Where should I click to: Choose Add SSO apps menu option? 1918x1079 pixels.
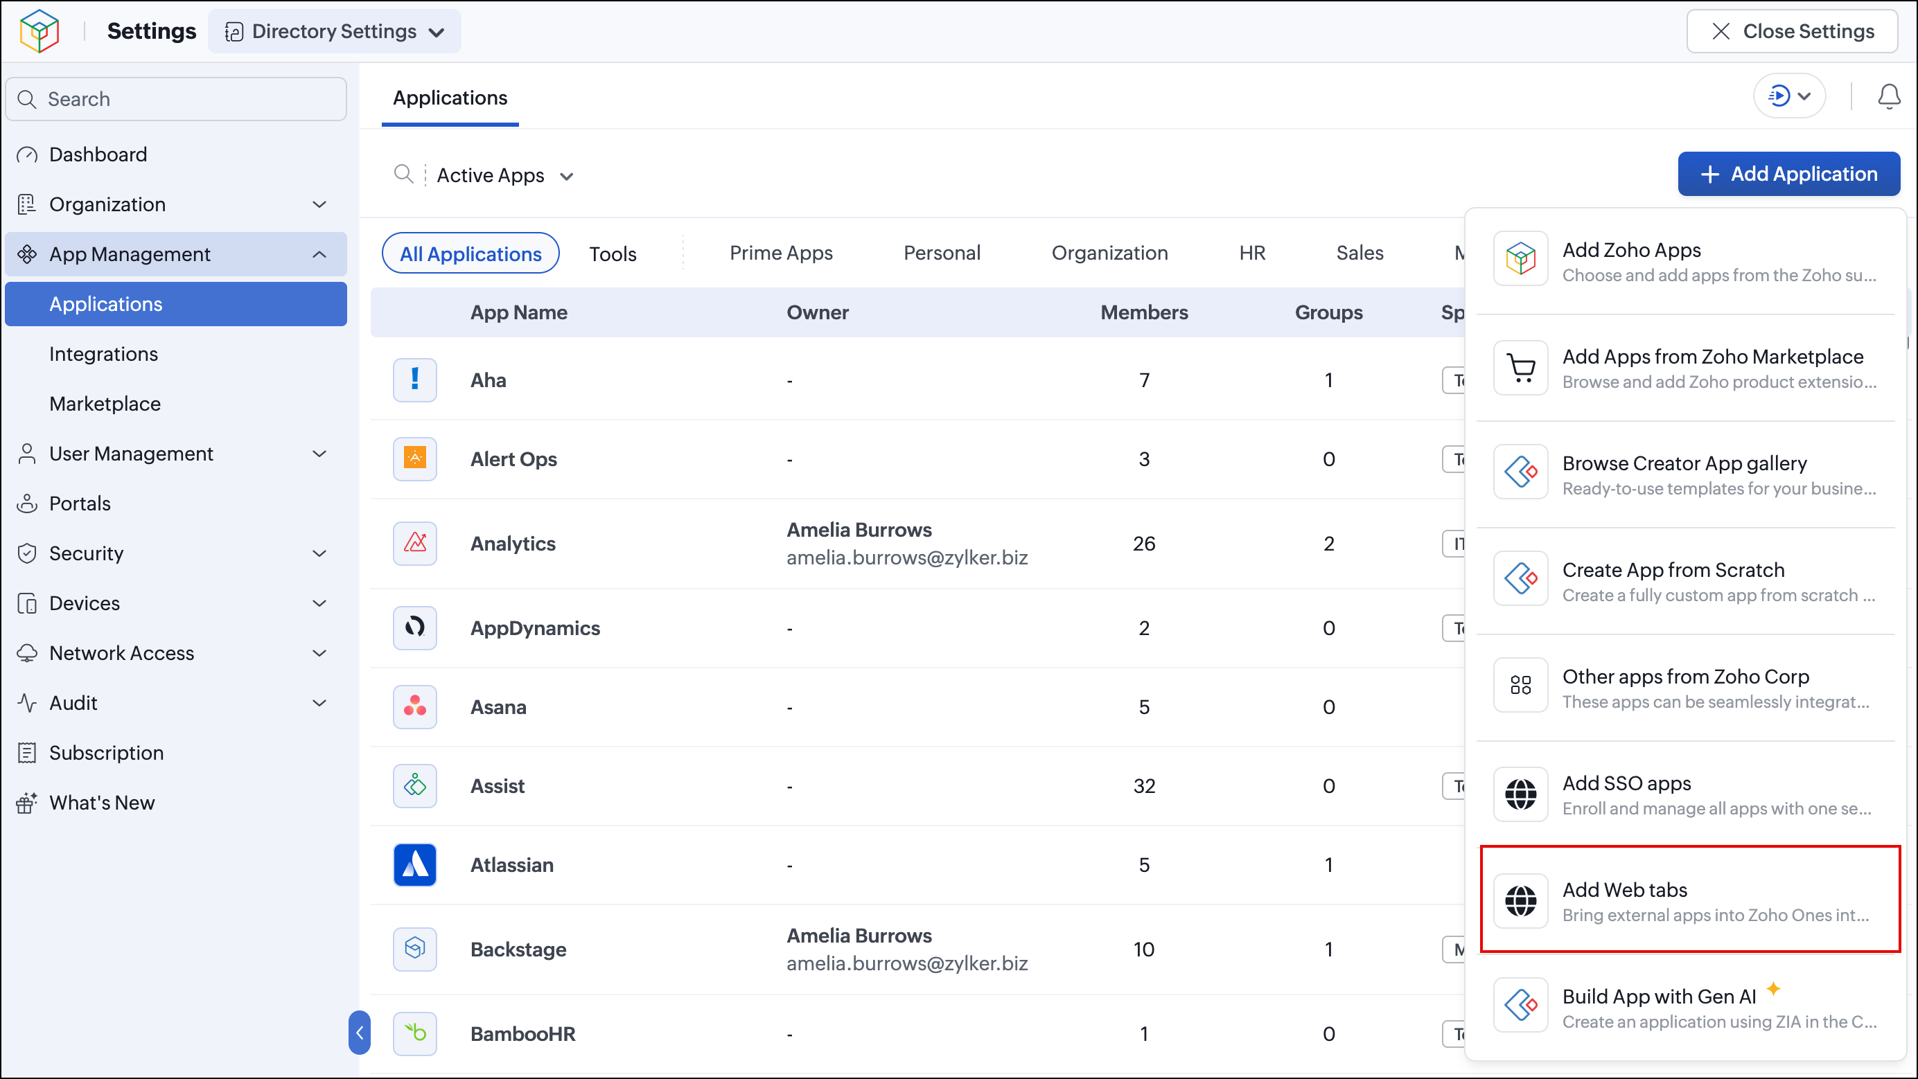click(1687, 794)
